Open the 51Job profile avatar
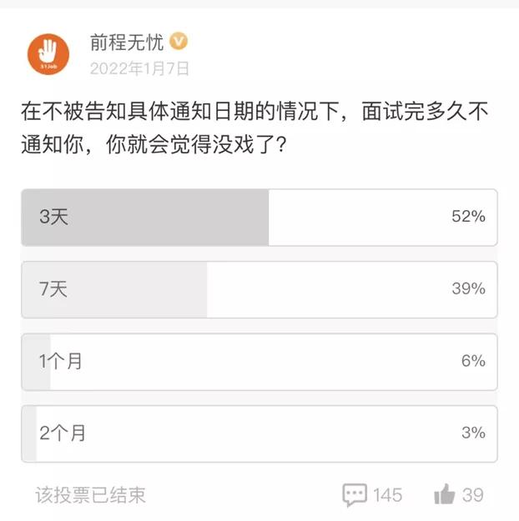The width and height of the screenshot is (519, 521). pos(49,54)
